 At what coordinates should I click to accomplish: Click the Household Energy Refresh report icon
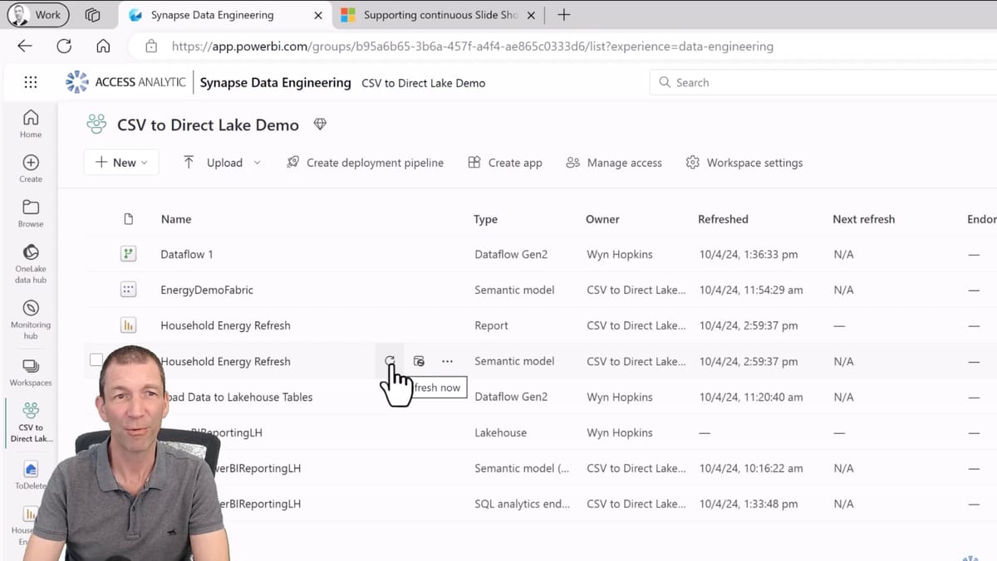128,325
